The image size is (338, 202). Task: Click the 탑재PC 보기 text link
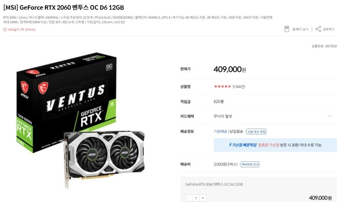(x=300, y=29)
